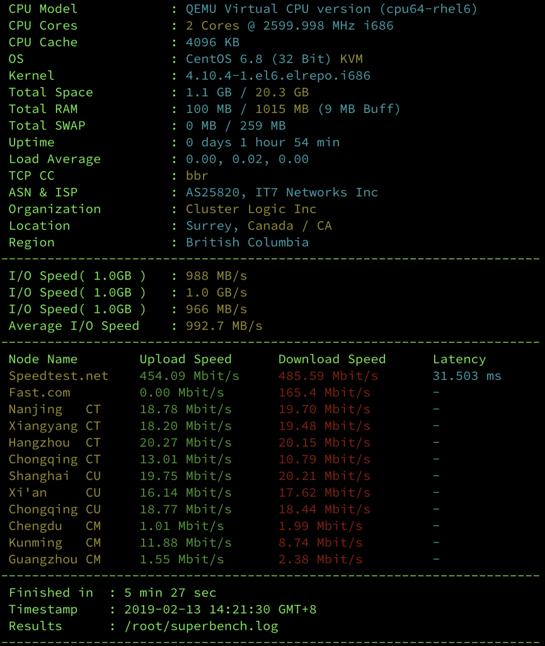Click the Average I/O Speed value 992.7 MB/s
Viewport: 545px width, 646px height.
click(224, 326)
